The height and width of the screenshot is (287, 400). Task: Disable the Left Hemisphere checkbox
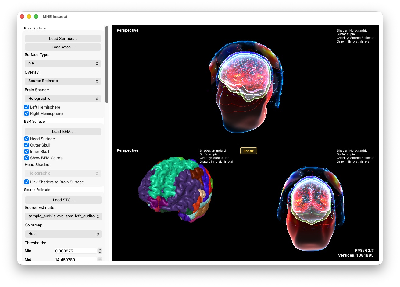[27, 107]
